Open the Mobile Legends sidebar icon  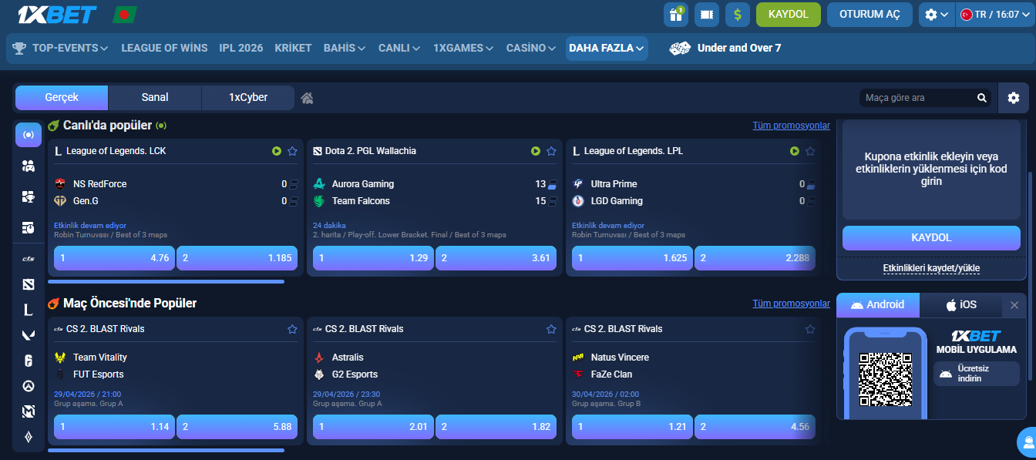point(29,411)
